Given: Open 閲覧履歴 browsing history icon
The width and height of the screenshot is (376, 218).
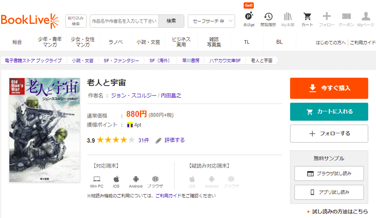Looking at the screenshot, I should [268, 17].
